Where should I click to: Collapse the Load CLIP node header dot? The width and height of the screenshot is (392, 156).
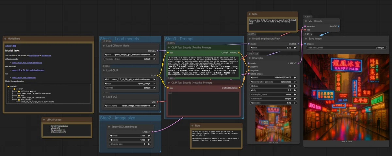coord(103,70)
